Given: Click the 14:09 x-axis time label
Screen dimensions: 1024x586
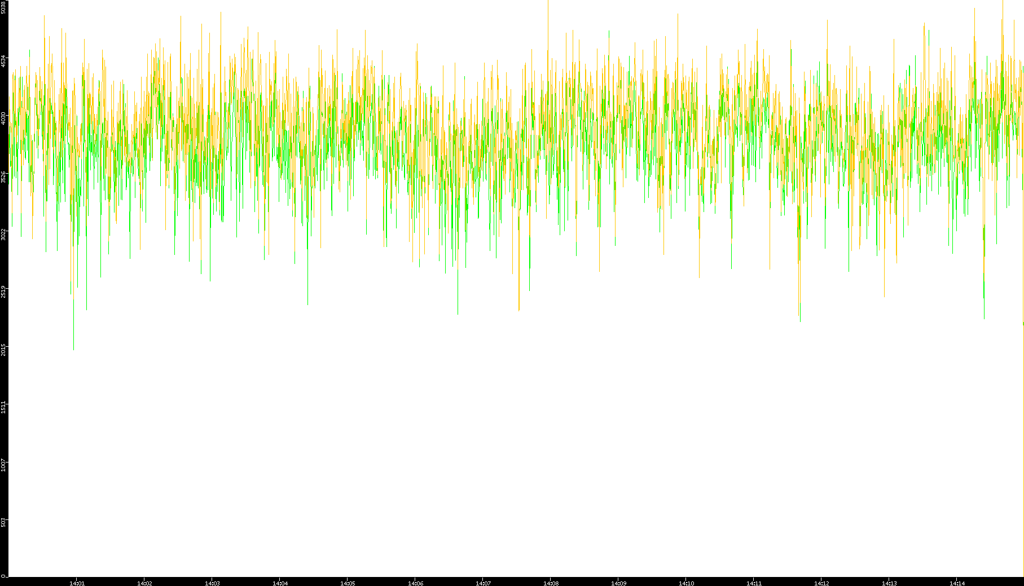Looking at the screenshot, I should (619, 583).
